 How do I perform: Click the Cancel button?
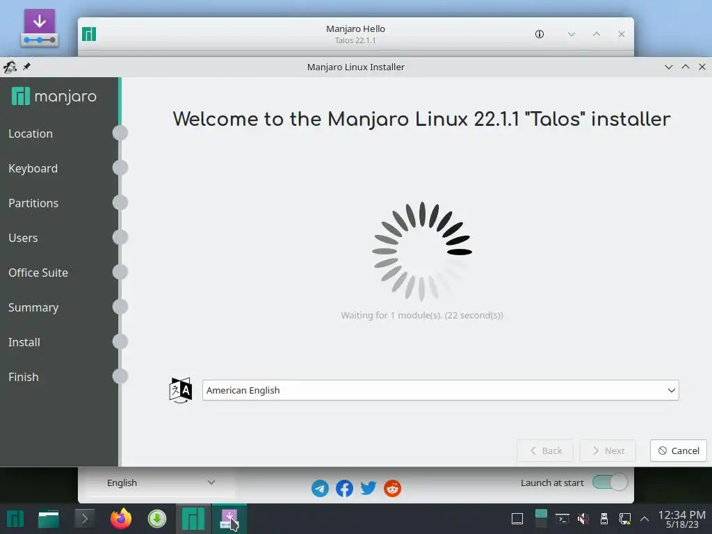(679, 451)
